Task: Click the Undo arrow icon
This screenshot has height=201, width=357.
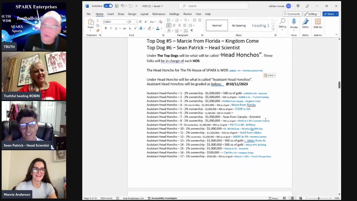Action: point(122,6)
